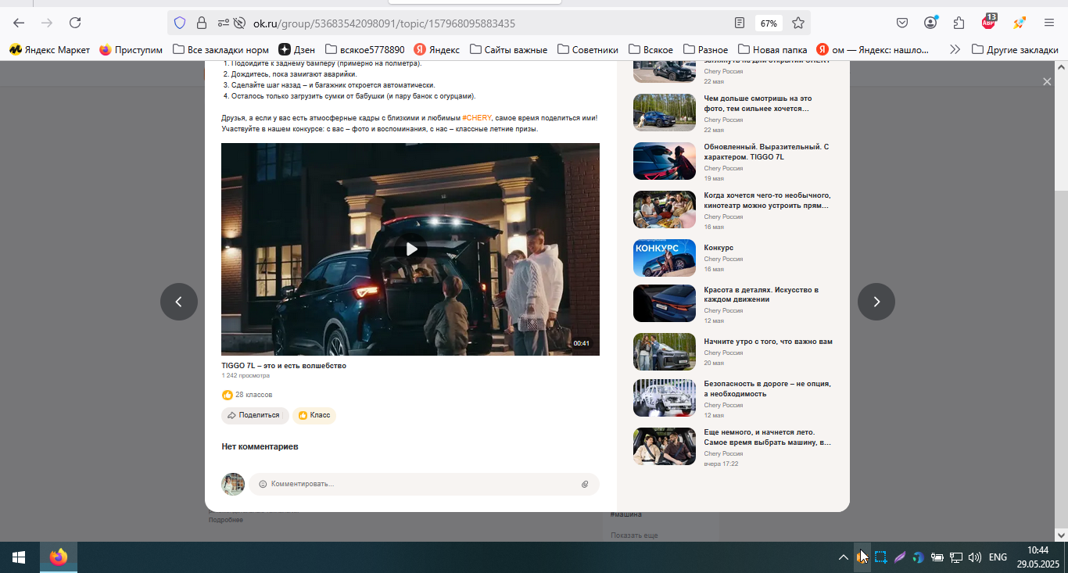Open the Дзен bookmark
The height and width of the screenshot is (573, 1068).
pos(297,49)
